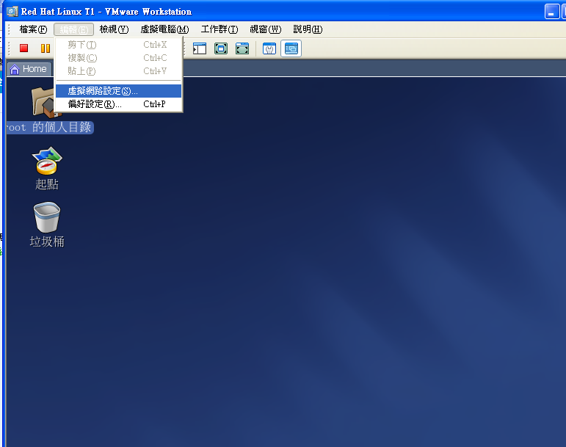Click the 起點 compass desktop icon
Image resolution: width=566 pixels, height=447 pixels.
point(47,161)
